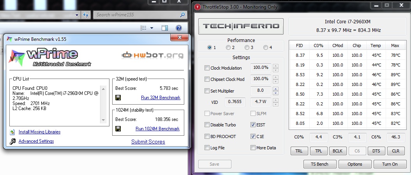Image resolution: width=411 pixels, height=175 pixels.
Task: Click the CLR button
Action: 395,151
